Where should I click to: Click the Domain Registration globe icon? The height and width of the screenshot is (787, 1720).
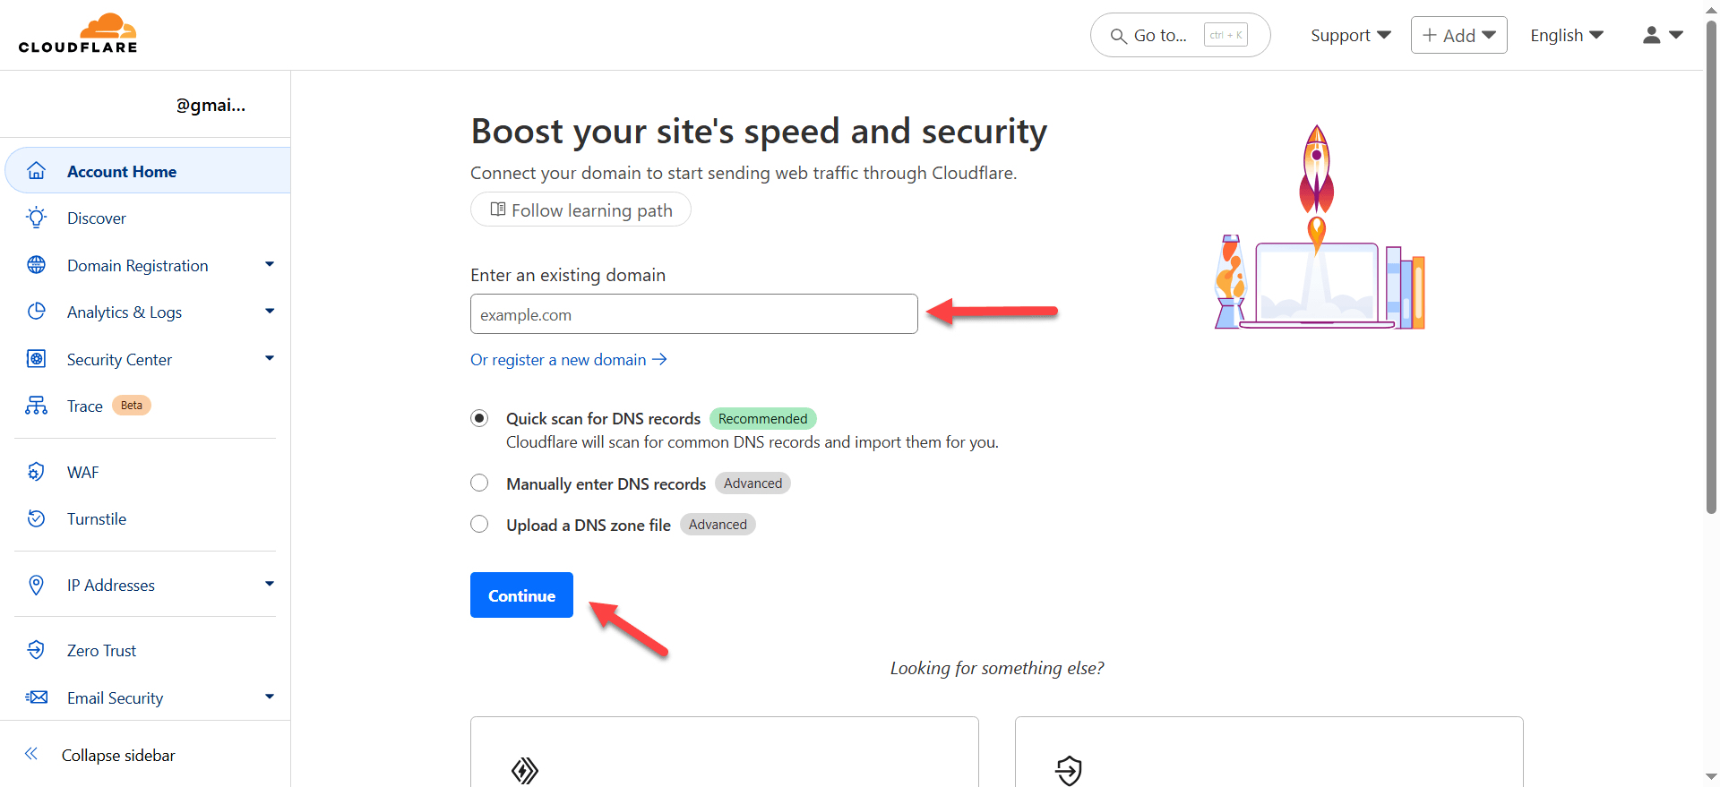[36, 265]
